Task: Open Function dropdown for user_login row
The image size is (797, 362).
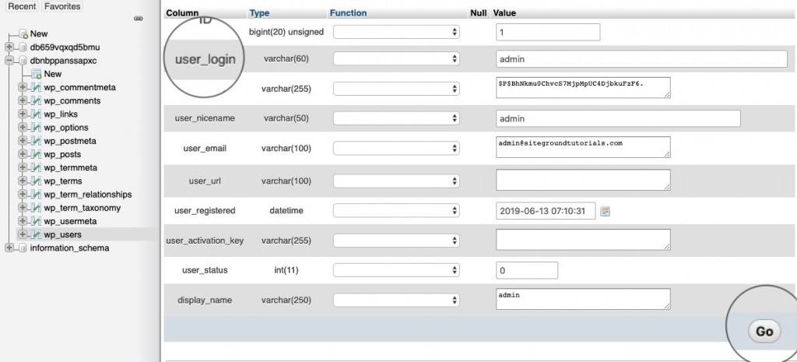Action: point(396,59)
